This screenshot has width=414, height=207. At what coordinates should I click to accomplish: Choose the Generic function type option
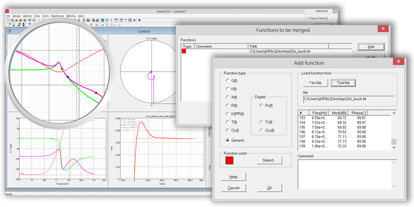(x=228, y=140)
